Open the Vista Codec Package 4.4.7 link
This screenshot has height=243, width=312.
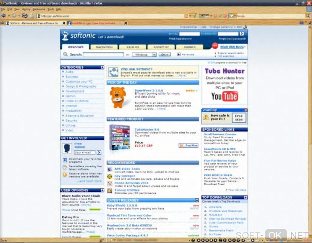tap(127, 235)
